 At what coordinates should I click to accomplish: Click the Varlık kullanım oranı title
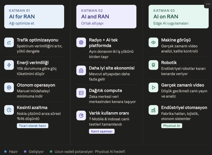click(x=109, y=113)
